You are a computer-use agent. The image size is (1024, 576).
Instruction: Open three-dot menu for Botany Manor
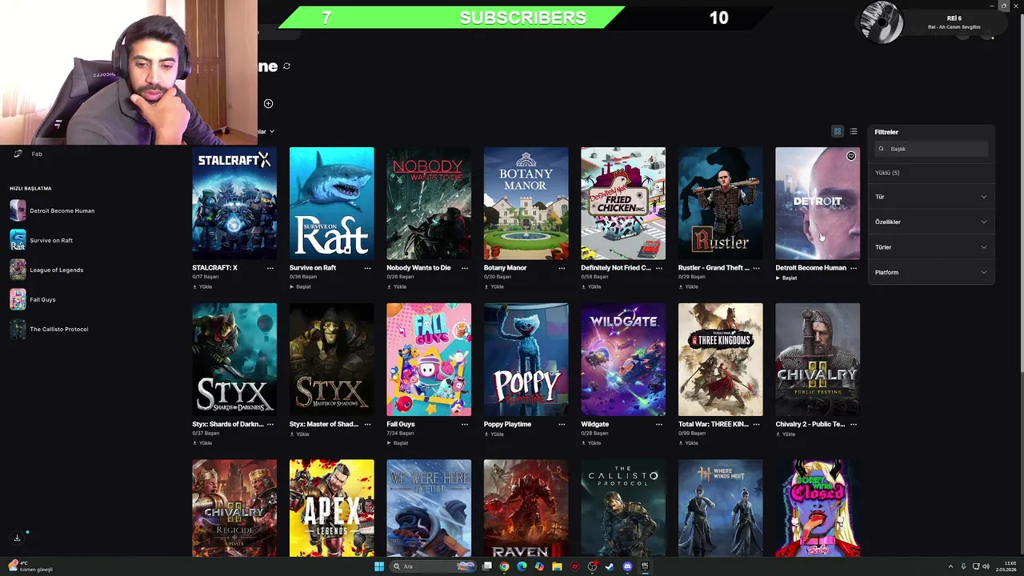562,268
